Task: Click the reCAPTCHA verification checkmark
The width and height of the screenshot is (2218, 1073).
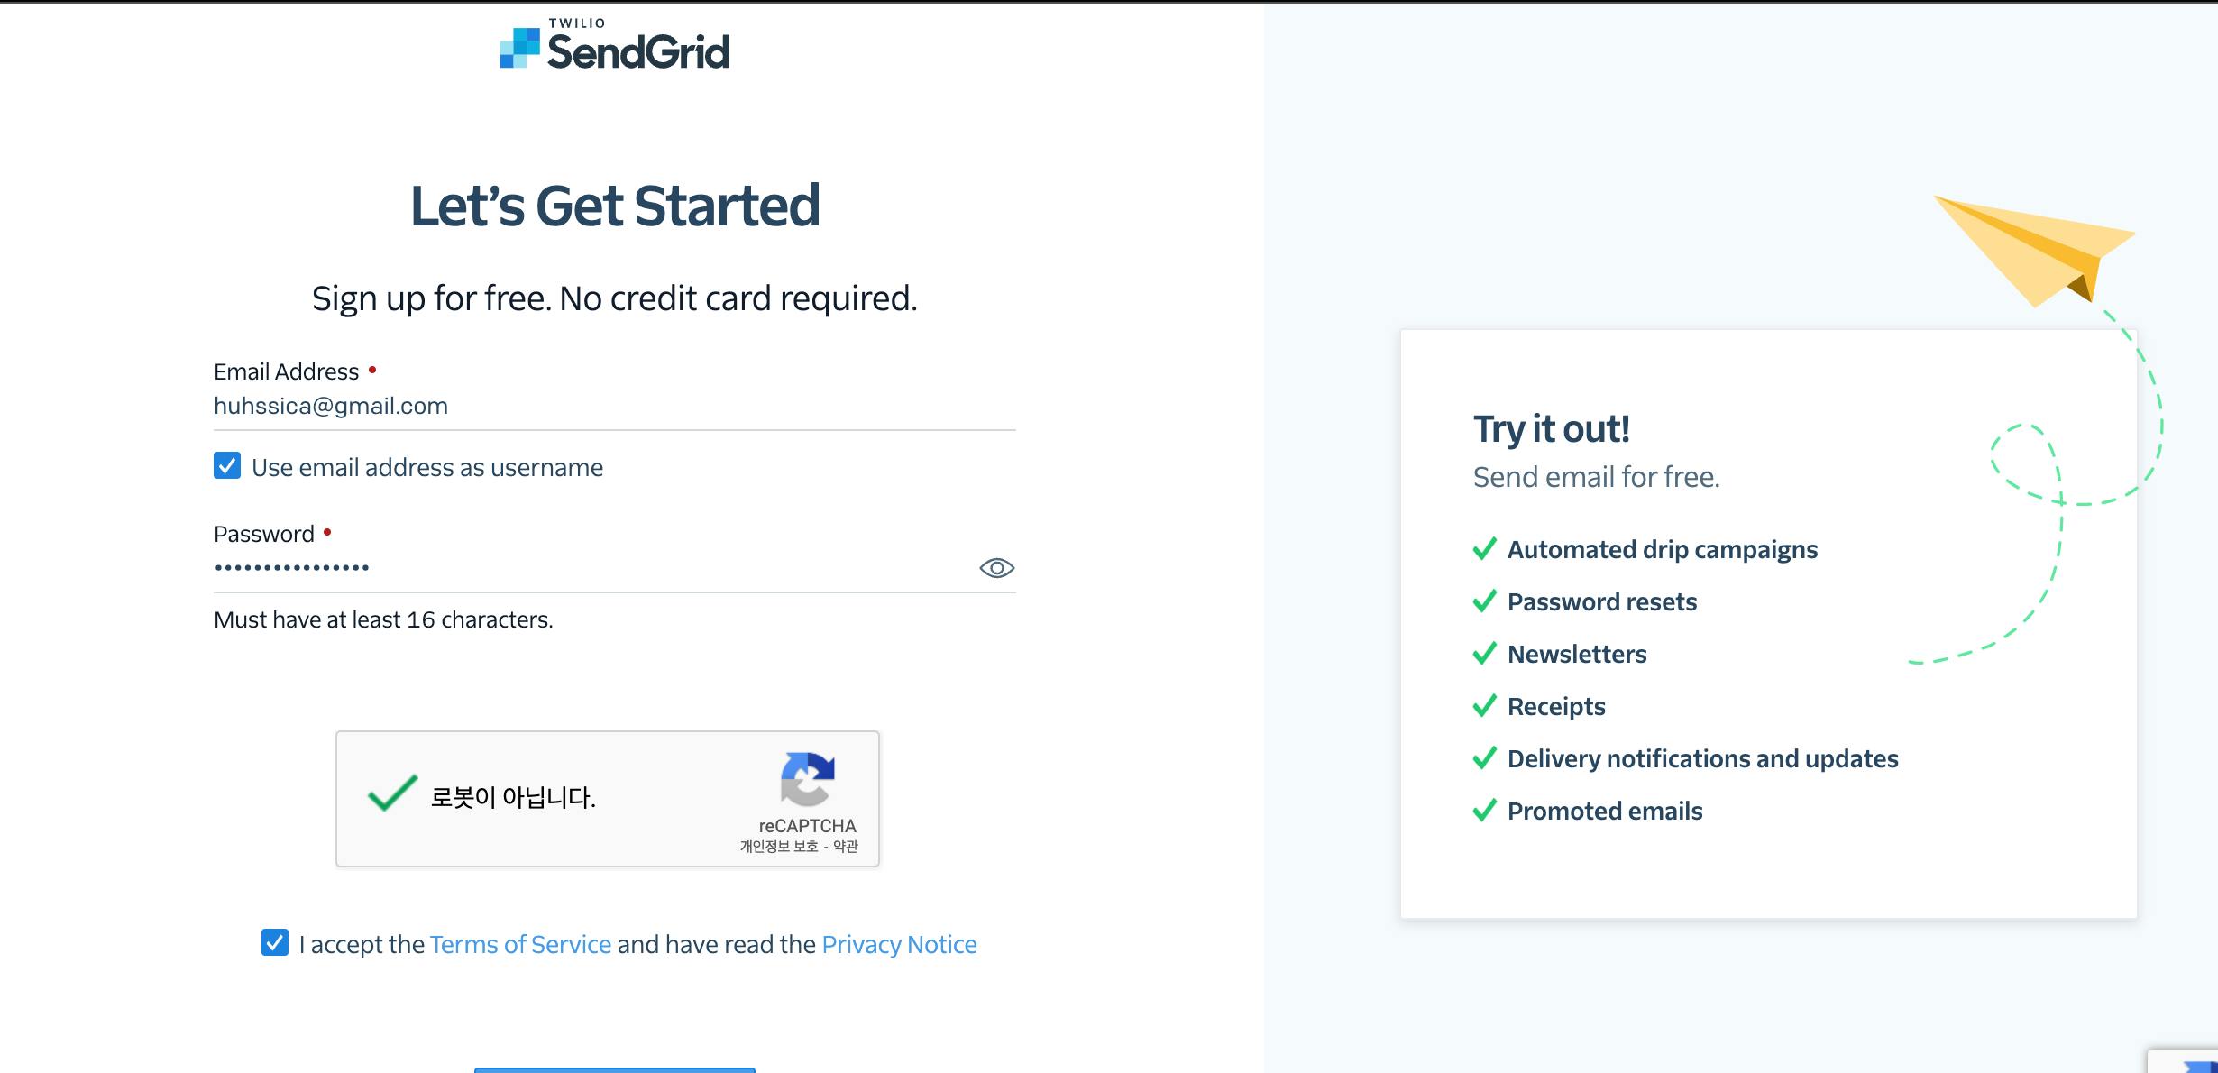Action: (392, 794)
